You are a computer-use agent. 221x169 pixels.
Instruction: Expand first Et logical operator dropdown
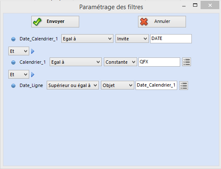coord(19,51)
